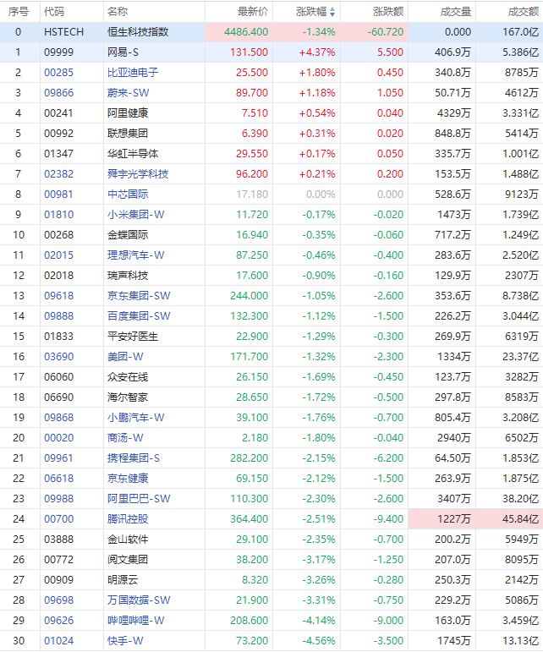The width and height of the screenshot is (543, 652).
Task: Open stock code 09866 link
Action: (58, 93)
